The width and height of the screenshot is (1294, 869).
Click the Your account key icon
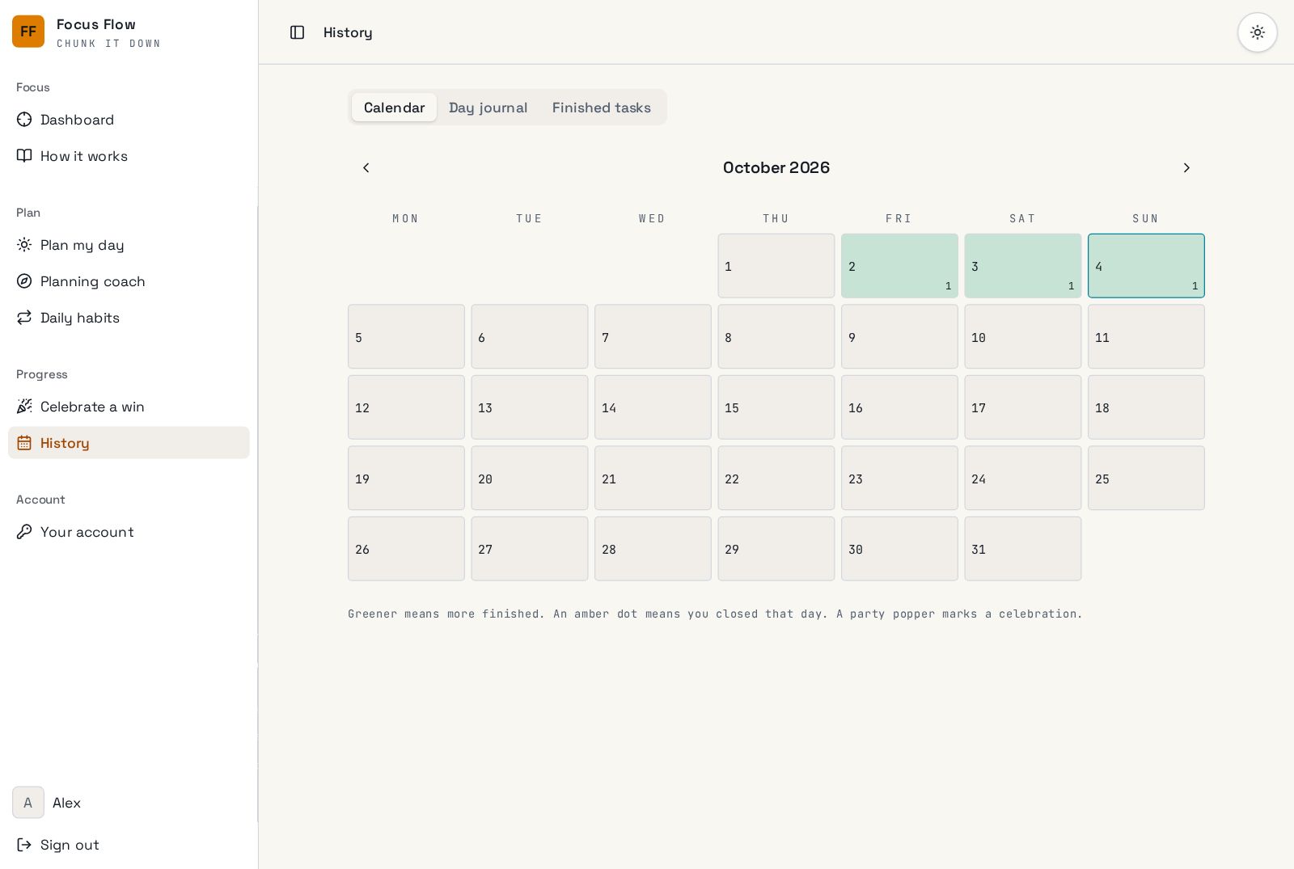24,532
